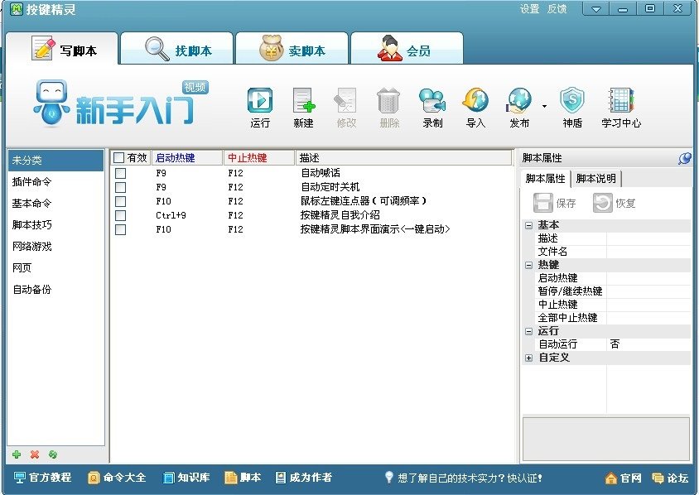Check the 鼠标左键连点器 script box
This screenshot has width=699, height=495.
(120, 201)
